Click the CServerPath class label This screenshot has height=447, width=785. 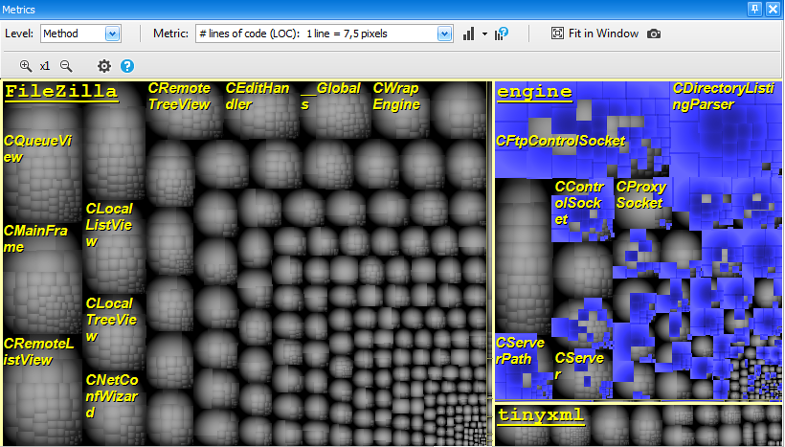pyautogui.click(x=520, y=350)
